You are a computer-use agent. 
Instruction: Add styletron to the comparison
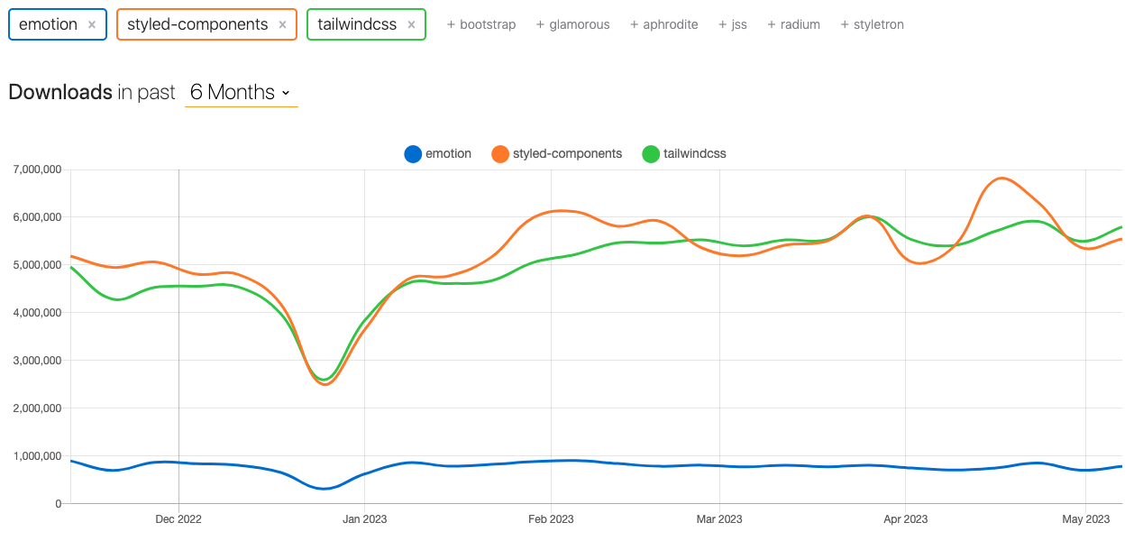pos(872,24)
